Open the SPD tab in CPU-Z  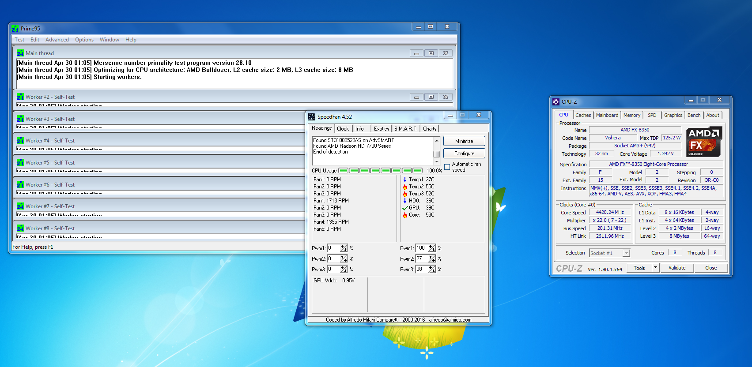[x=652, y=115]
